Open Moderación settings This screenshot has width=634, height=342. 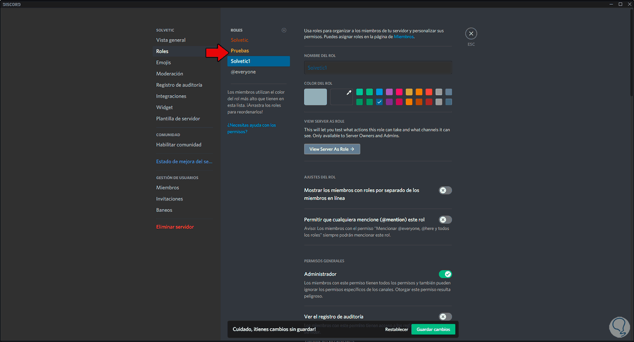[x=169, y=74]
